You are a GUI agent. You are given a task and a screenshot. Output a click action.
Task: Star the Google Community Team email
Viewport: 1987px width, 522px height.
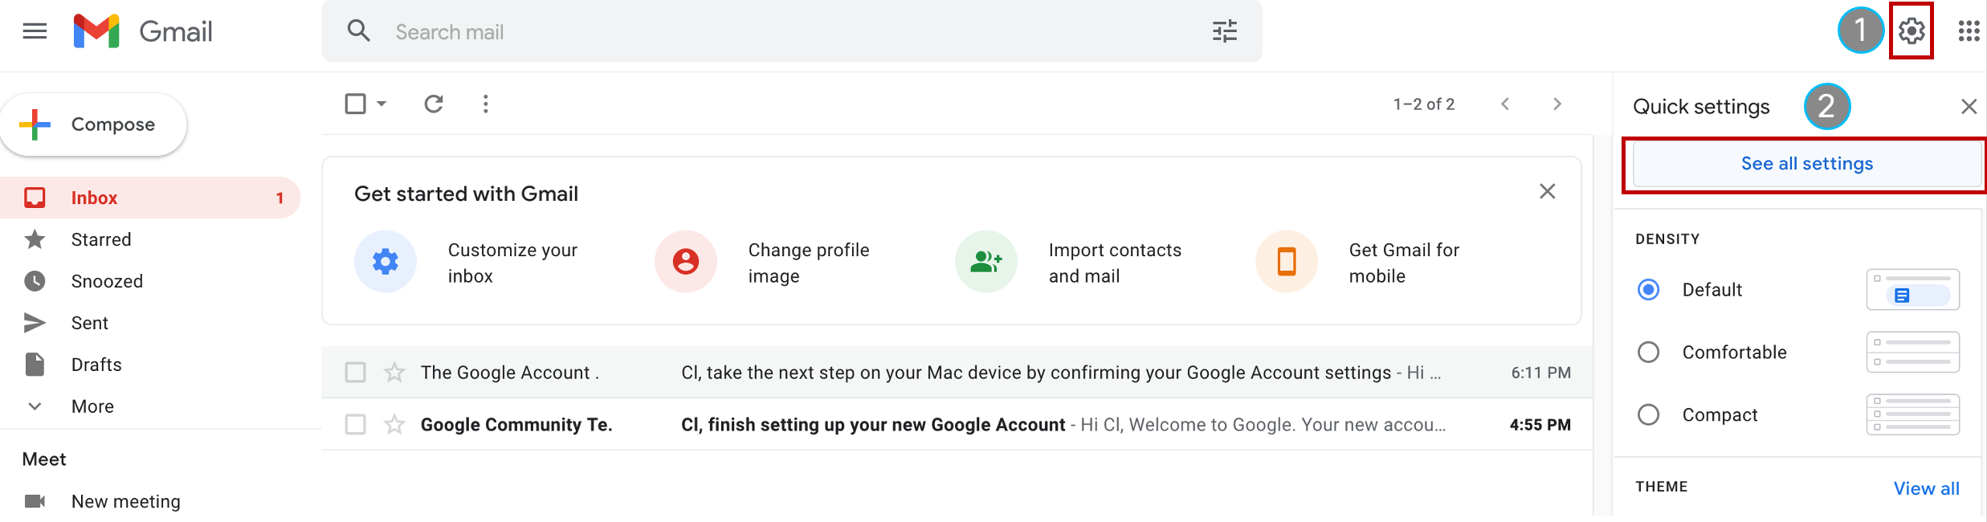pos(394,424)
